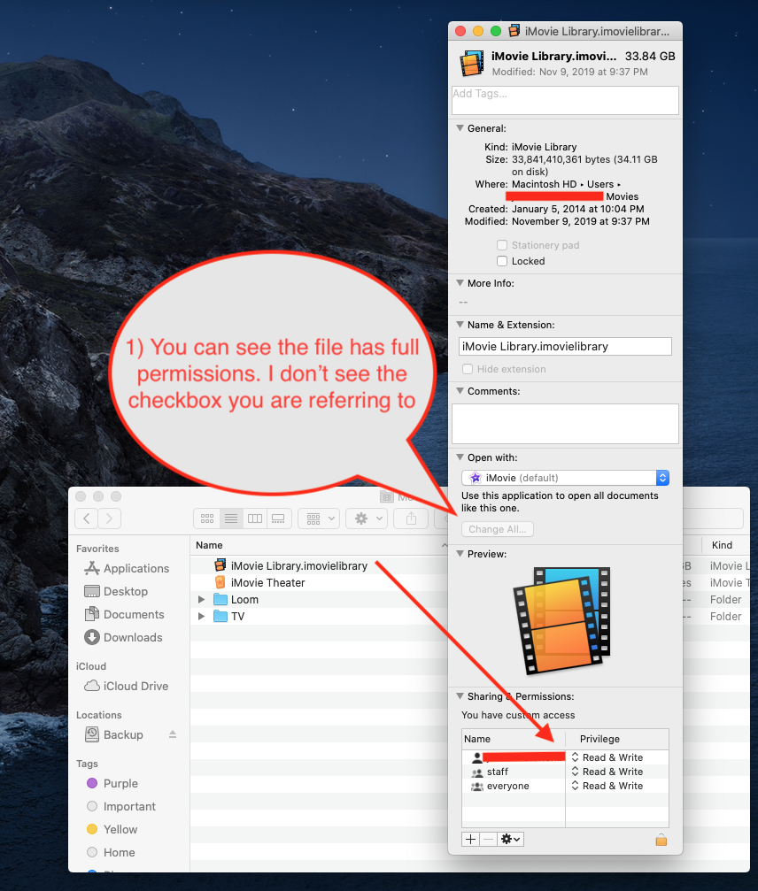Screen dimensions: 758x891
Task: Open the Finder group-by arrange dropdown
Action: pos(319,518)
